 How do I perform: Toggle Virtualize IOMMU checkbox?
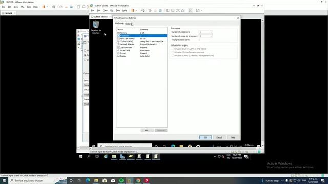tap(173, 56)
